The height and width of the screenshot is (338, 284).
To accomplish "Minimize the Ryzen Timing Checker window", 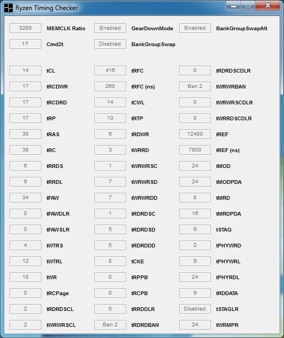I will [234, 5].
